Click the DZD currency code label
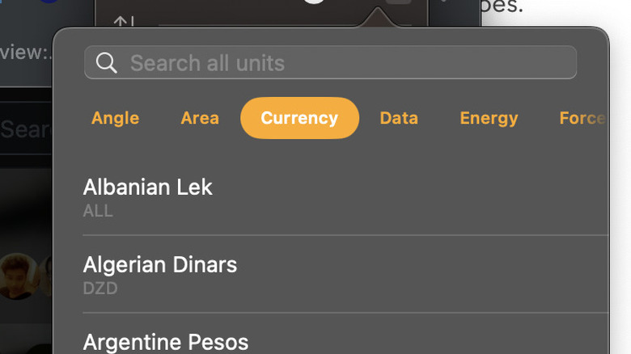This screenshot has width=631, height=354. pos(100,289)
